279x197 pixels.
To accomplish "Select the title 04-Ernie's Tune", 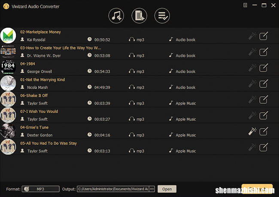I will (x=34, y=128).
